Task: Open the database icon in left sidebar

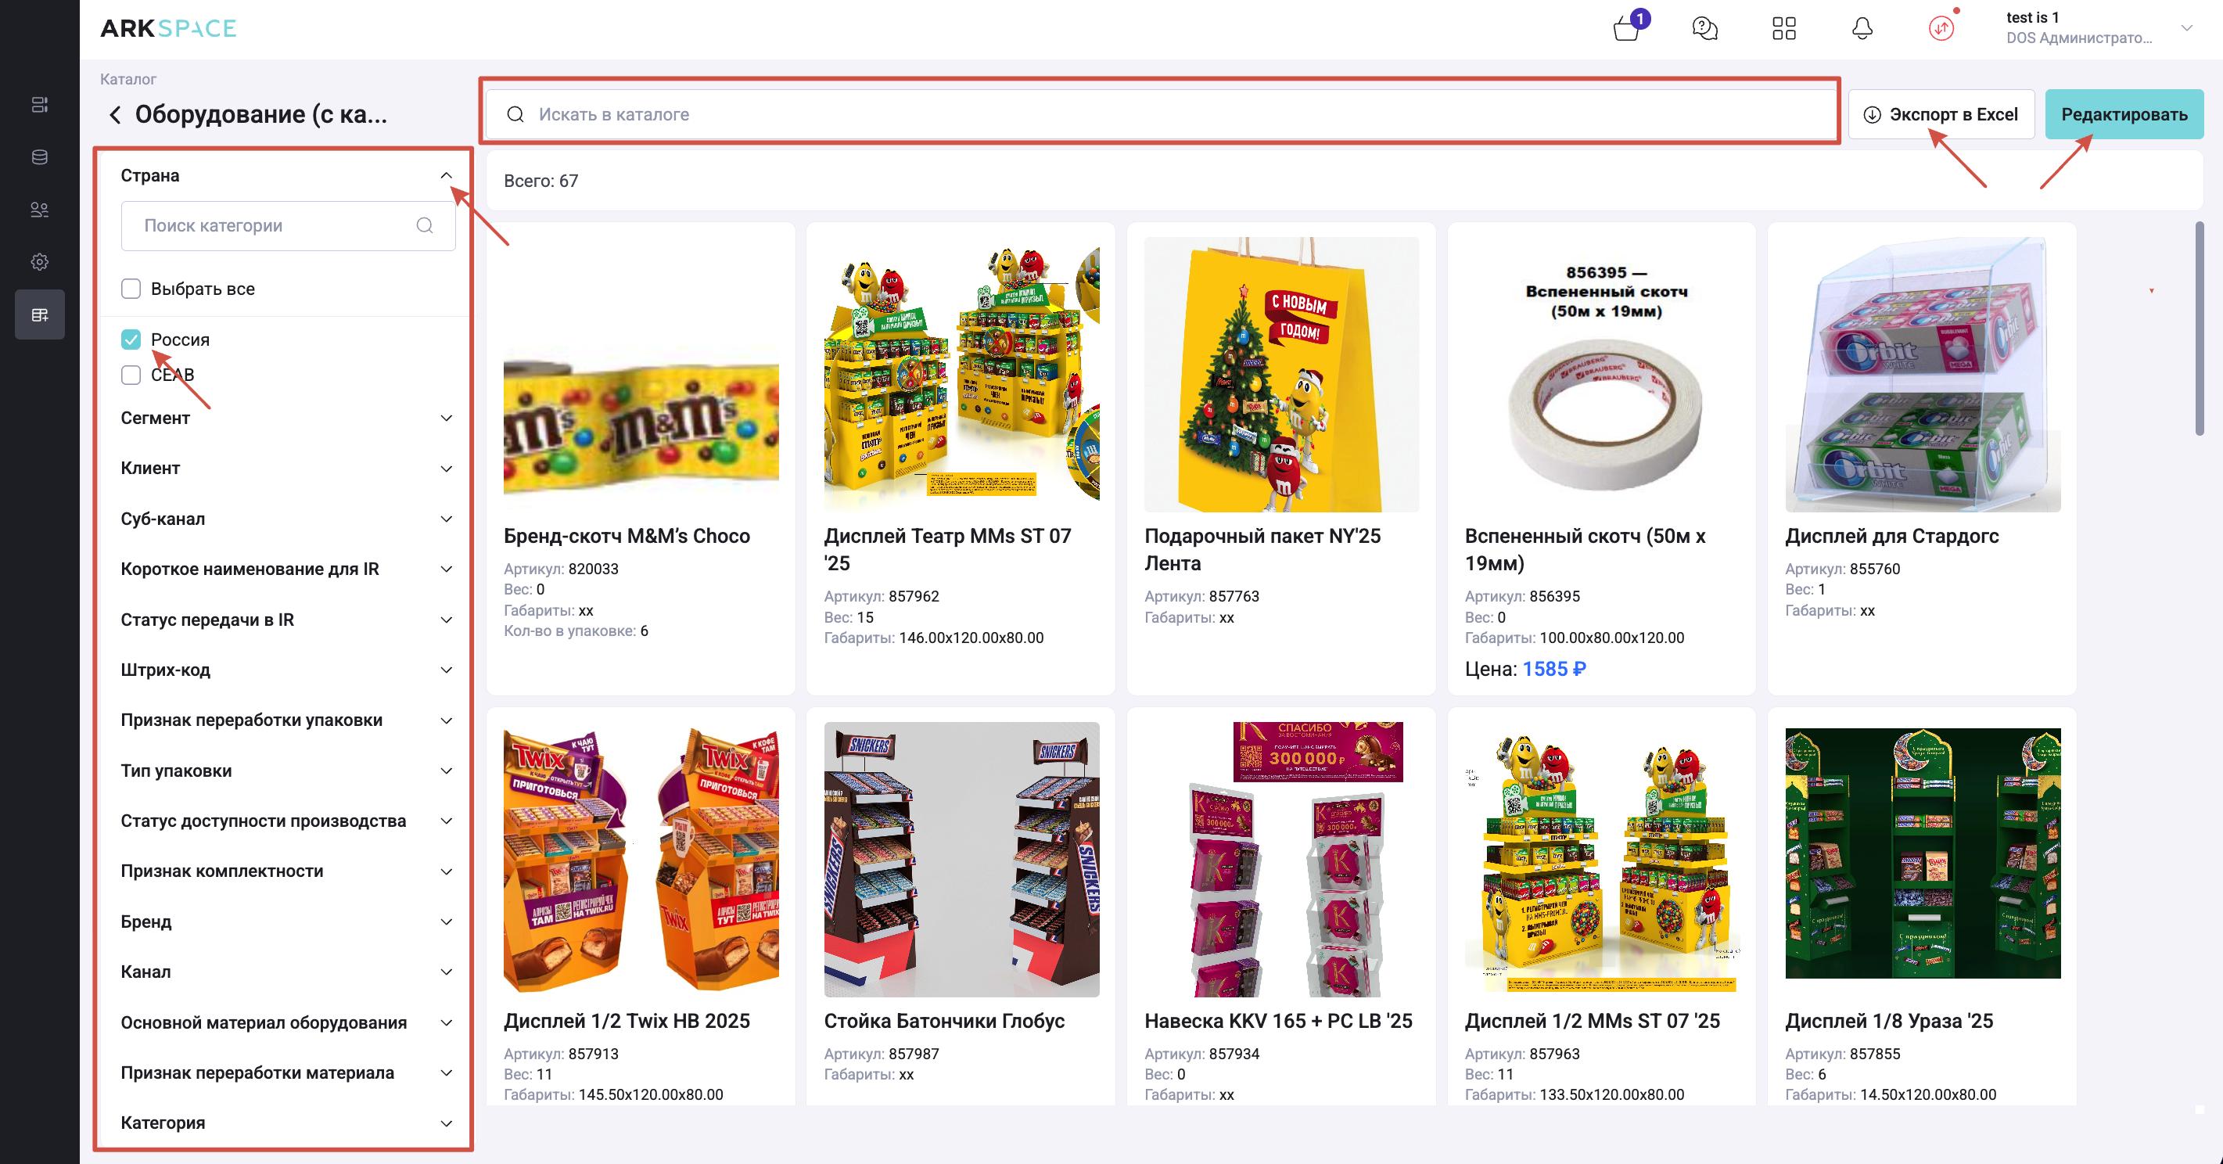Action: (x=40, y=157)
